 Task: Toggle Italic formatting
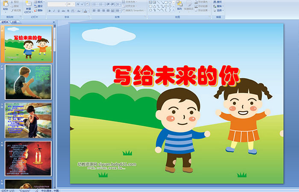[54, 11]
